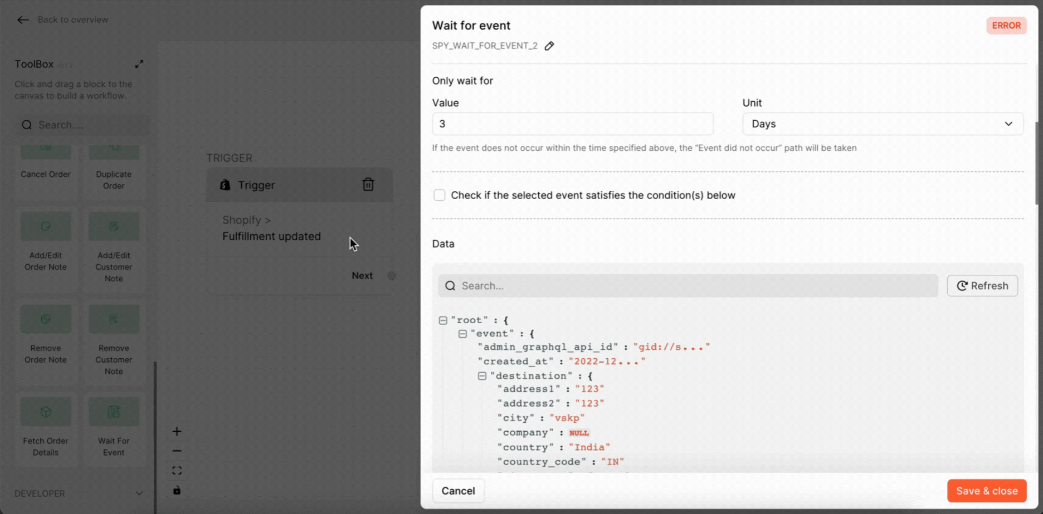This screenshot has height=514, width=1043.
Task: Click the Next output connector dot
Action: click(392, 276)
